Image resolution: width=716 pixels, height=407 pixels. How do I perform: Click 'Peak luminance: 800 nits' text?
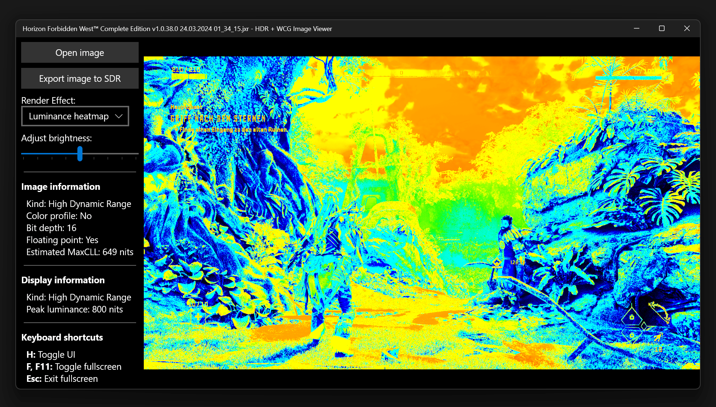click(x=74, y=309)
